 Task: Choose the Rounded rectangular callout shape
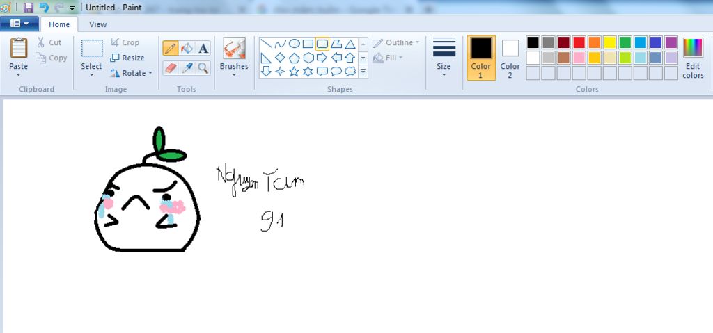click(322, 72)
